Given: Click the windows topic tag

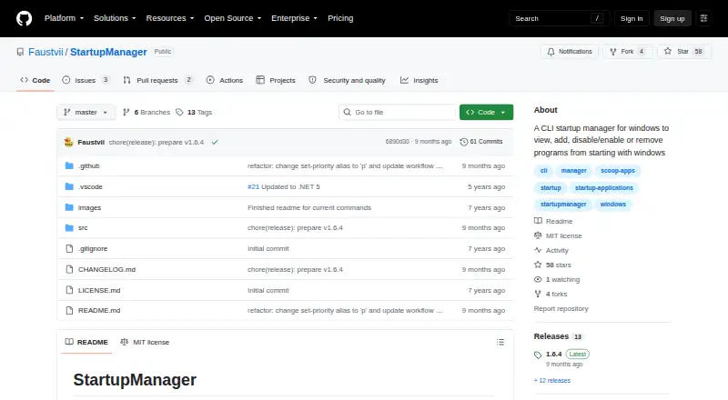Looking at the screenshot, I should 612,205.
